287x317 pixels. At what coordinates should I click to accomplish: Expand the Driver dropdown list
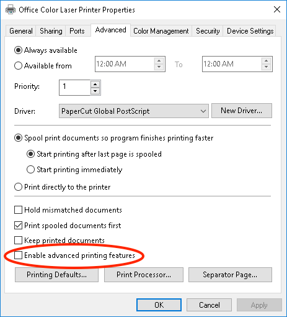[134, 111]
